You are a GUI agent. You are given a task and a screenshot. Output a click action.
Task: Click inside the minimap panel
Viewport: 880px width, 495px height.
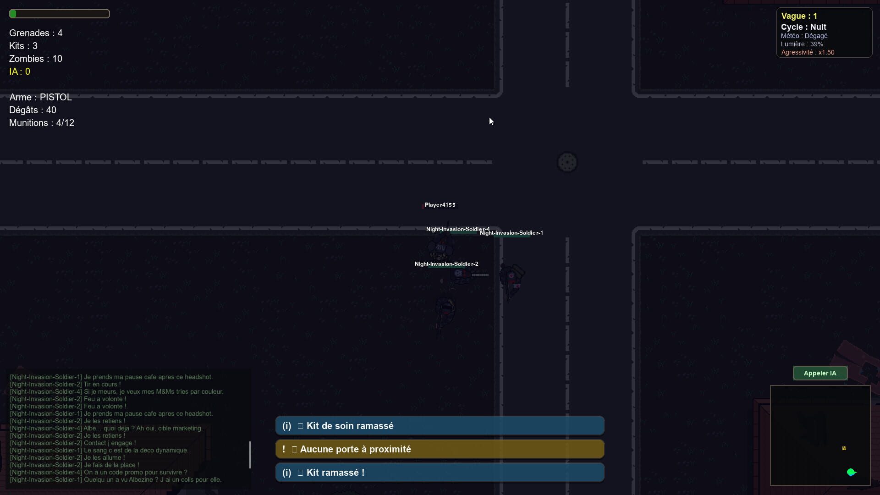(x=820, y=435)
